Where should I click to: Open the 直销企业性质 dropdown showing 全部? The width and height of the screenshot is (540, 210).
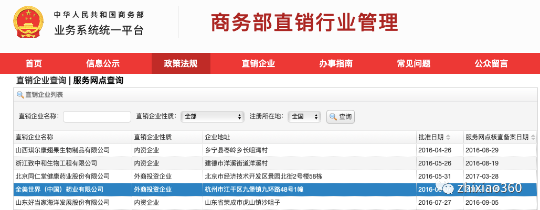[x=213, y=116]
